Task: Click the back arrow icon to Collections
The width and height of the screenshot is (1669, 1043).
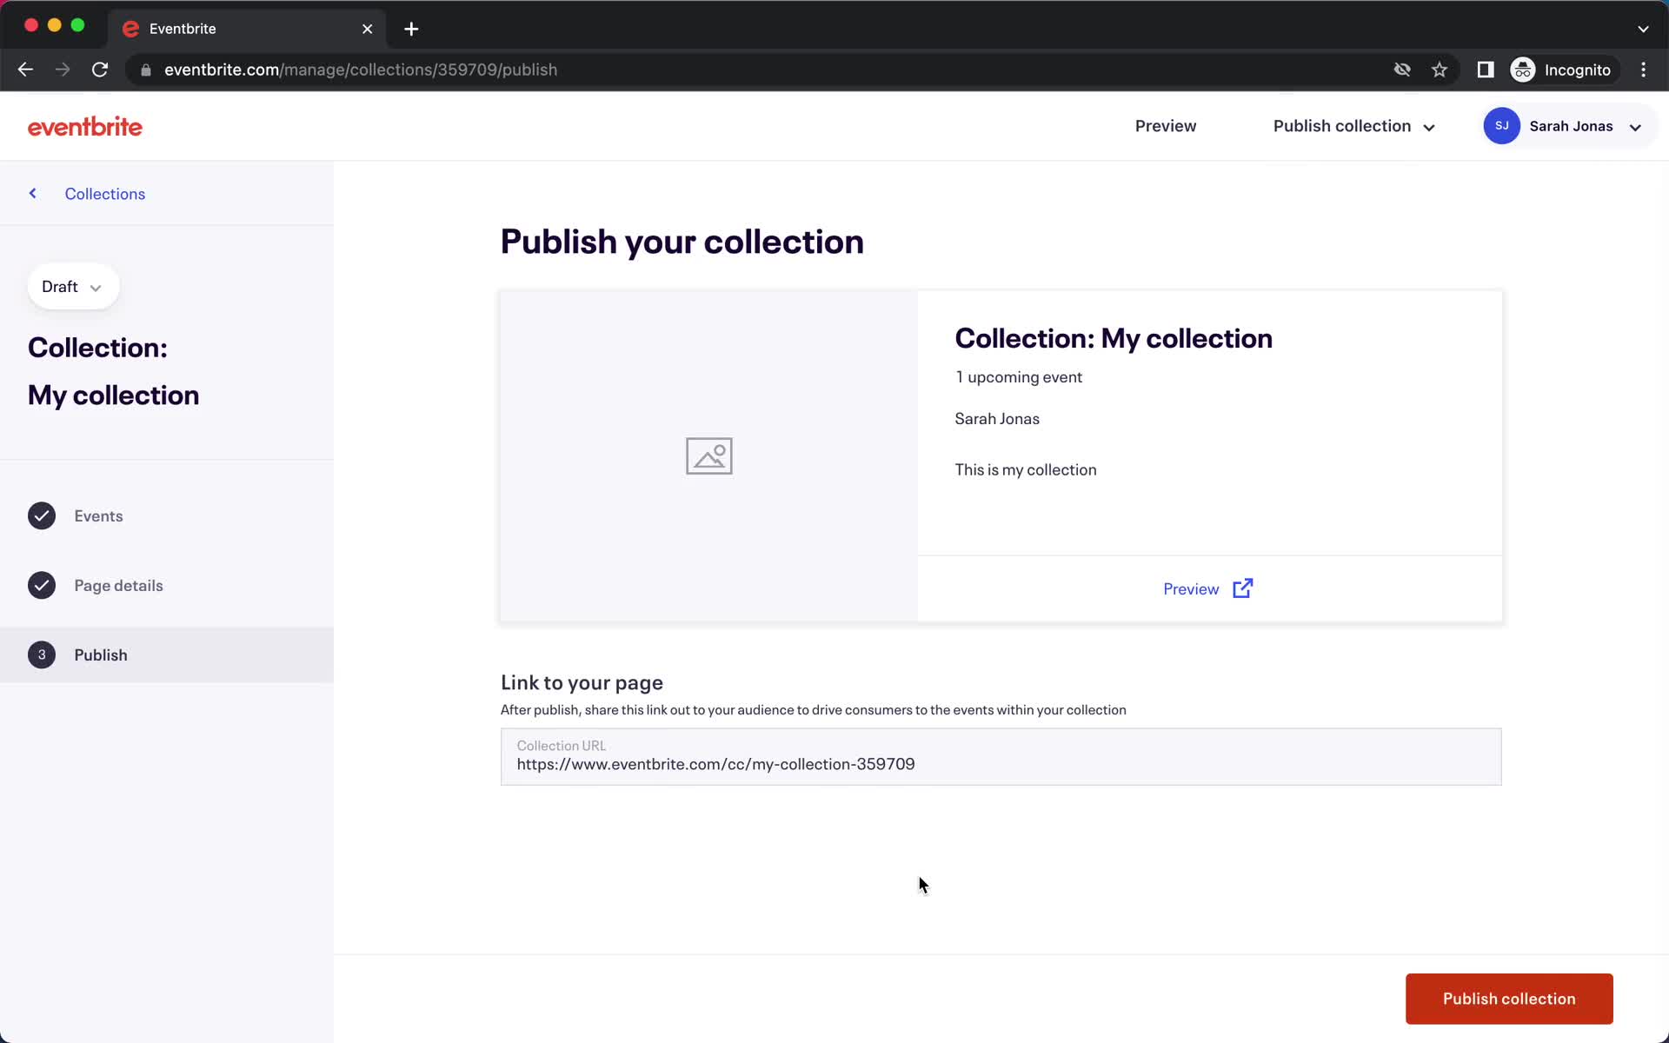Action: (32, 194)
